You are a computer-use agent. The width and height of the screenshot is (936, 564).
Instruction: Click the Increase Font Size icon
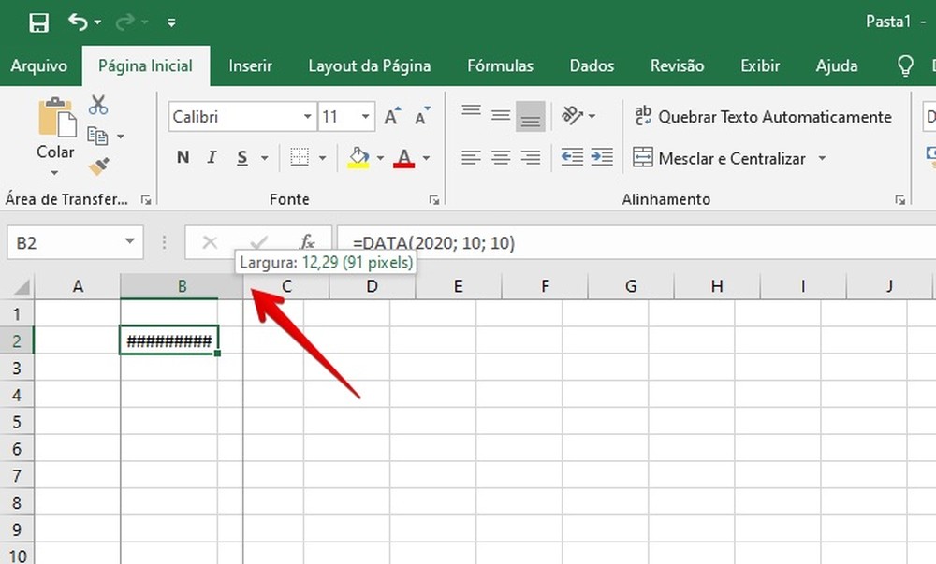(x=392, y=116)
